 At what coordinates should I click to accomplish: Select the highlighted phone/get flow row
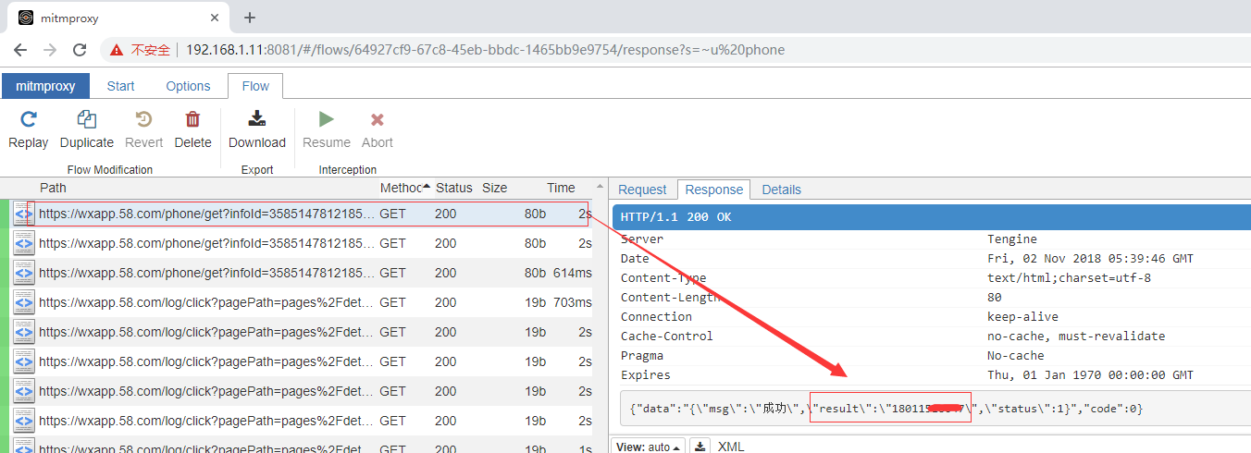click(296, 214)
